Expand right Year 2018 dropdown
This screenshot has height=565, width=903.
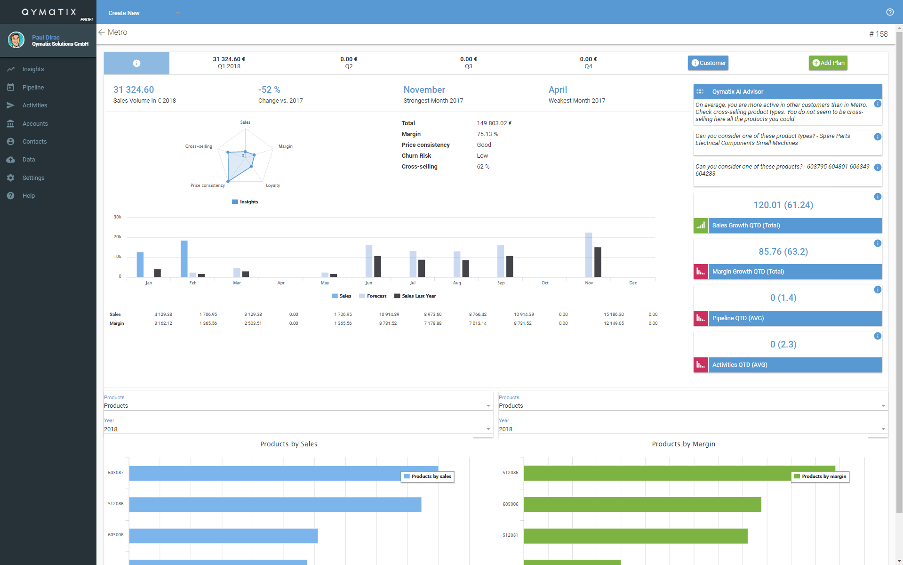[693, 429]
